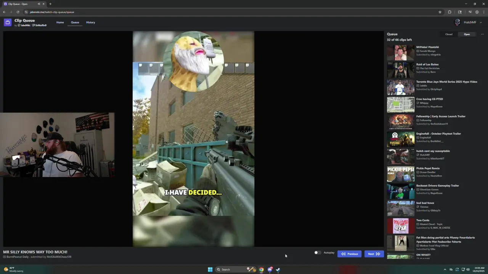This screenshot has height=274, width=488.
Task: Click the Ocean Dweller channel name
Action: point(428,172)
